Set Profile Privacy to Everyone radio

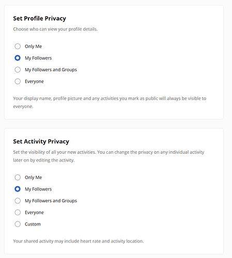pyautogui.click(x=18, y=82)
